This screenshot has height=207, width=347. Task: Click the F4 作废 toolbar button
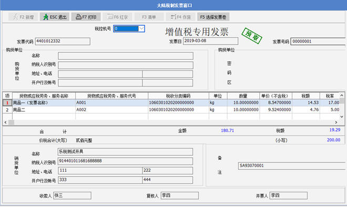click(180, 17)
